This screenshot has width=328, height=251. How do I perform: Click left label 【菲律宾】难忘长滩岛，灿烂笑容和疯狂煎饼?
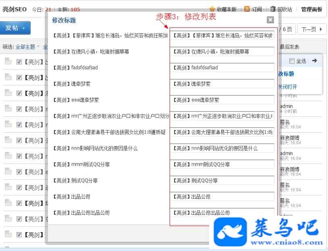[x=110, y=35]
